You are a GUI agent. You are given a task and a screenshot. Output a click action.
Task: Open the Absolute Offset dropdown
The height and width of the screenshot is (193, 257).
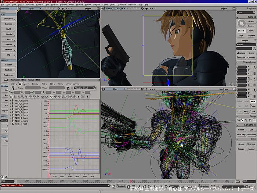[x=84, y=88]
